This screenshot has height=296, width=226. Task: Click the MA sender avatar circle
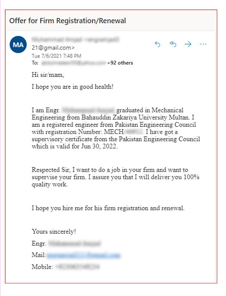pos(18,44)
